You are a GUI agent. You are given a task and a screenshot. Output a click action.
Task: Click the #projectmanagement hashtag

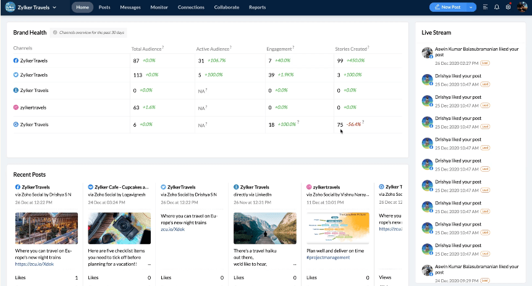click(x=328, y=258)
